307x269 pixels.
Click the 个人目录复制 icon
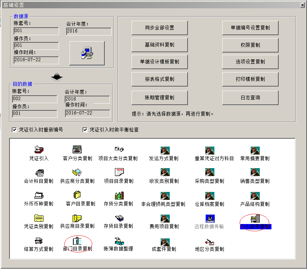point(255,219)
